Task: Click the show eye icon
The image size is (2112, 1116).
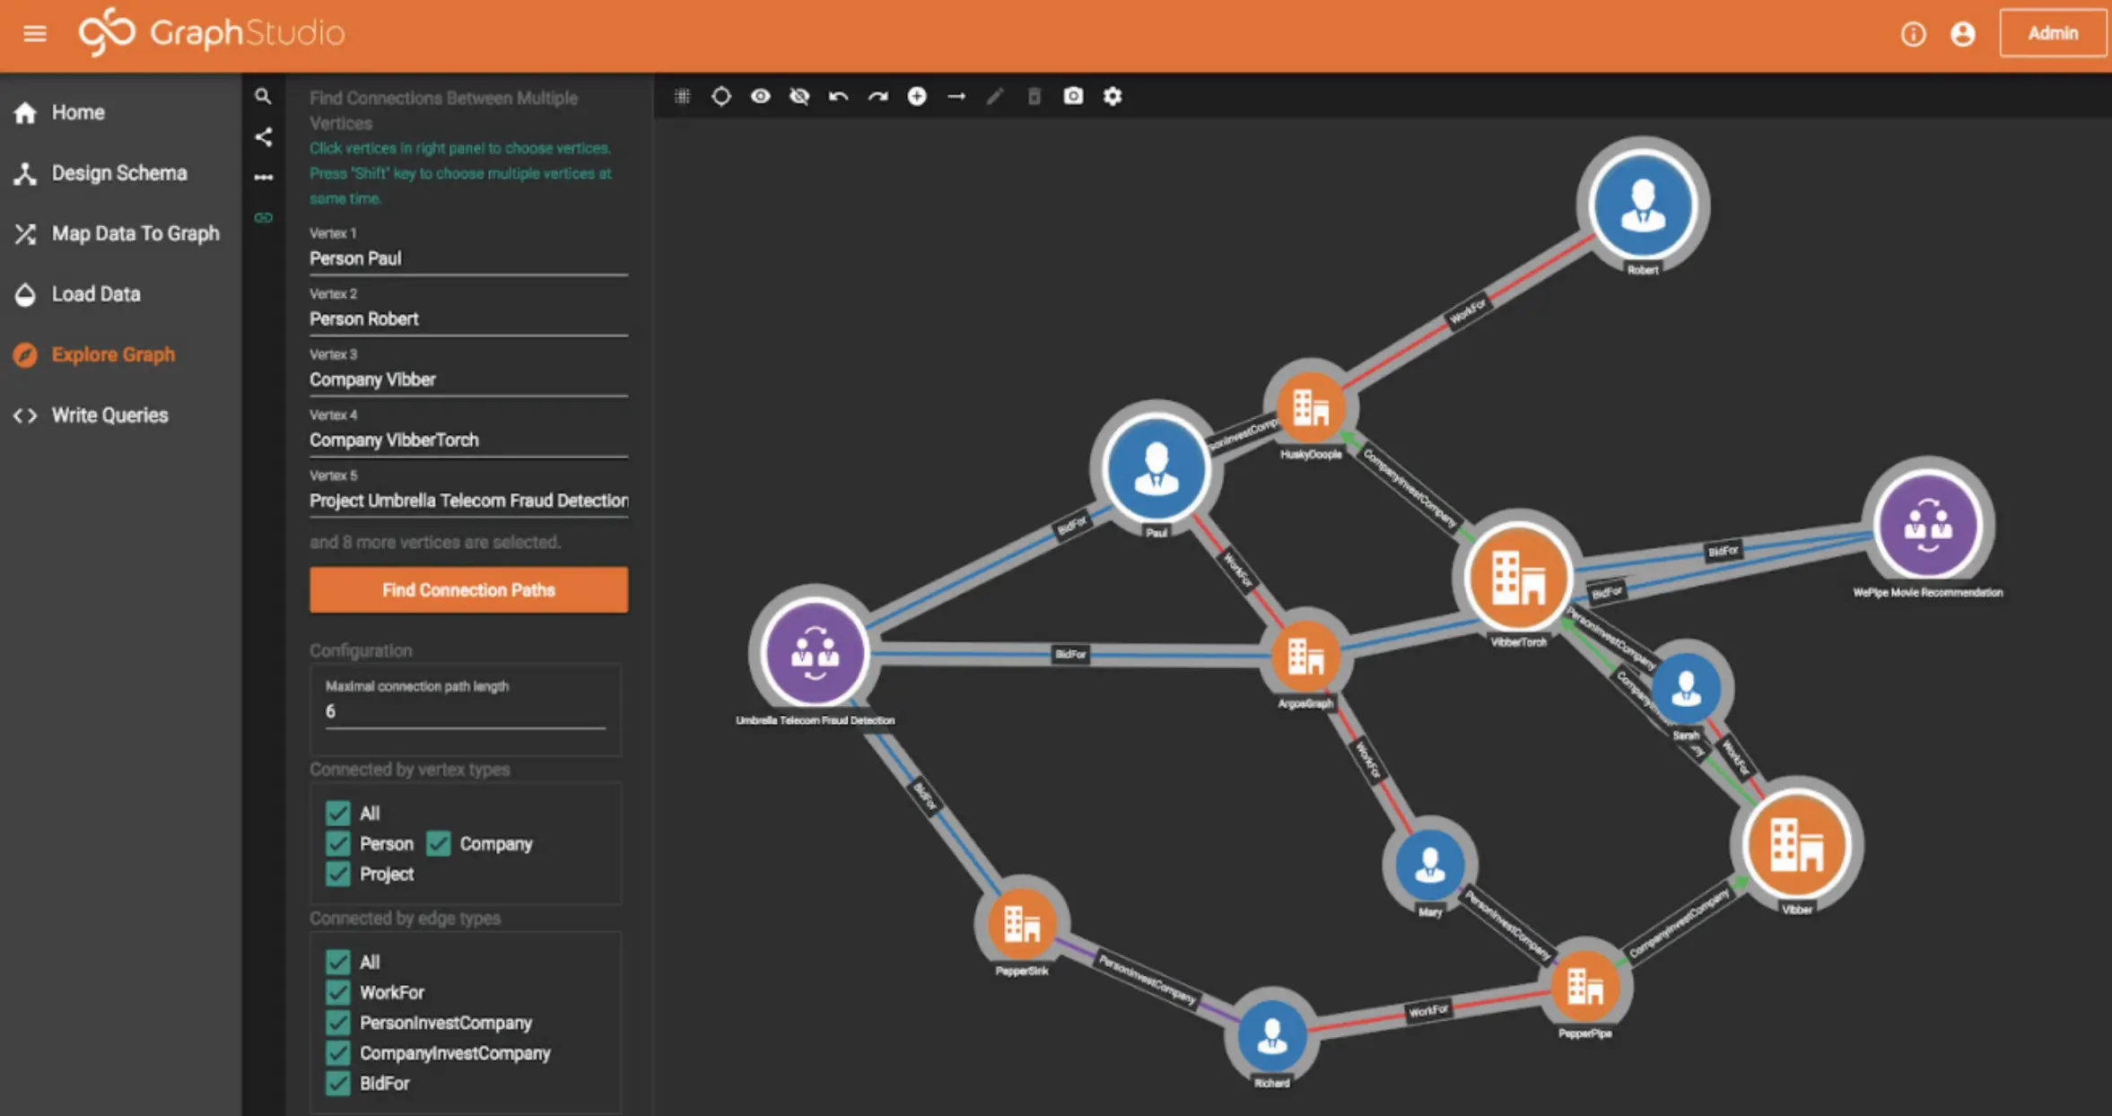Action: (x=760, y=96)
